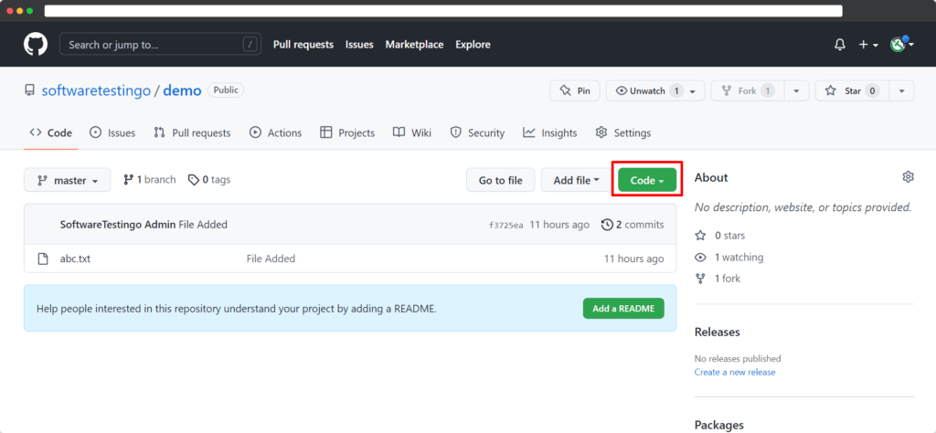Open notifications bell
This screenshot has height=433, width=936.
[x=840, y=45]
